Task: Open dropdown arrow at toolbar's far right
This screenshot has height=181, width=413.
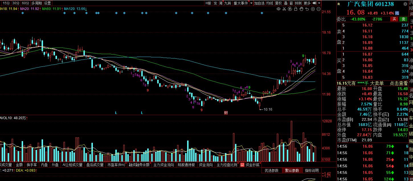Action: click(319, 3)
